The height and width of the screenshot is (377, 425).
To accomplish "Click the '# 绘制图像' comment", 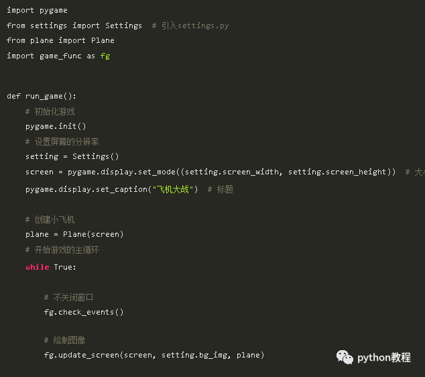I will point(64,340).
